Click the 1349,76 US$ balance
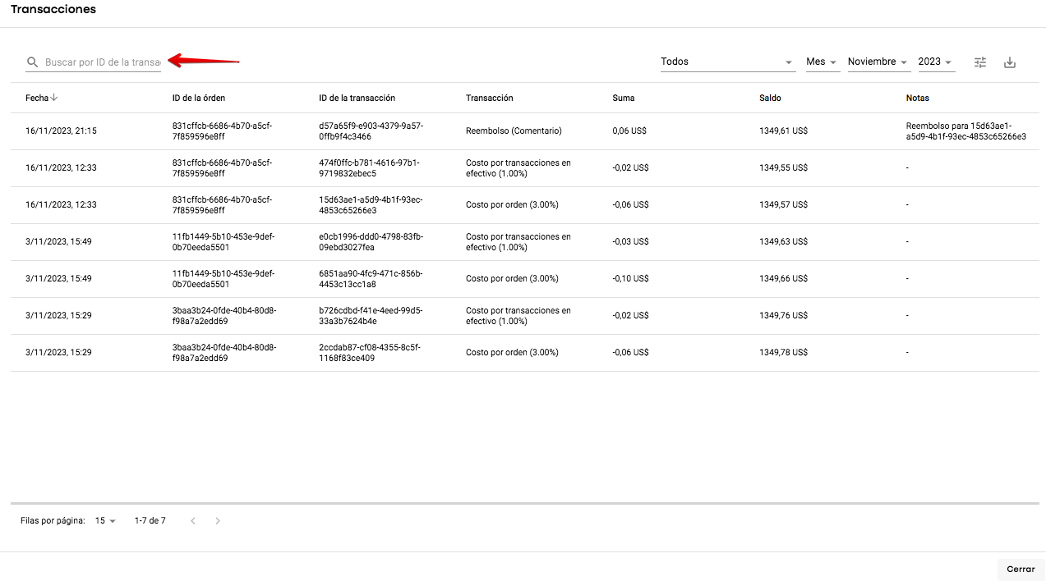 pyautogui.click(x=783, y=315)
